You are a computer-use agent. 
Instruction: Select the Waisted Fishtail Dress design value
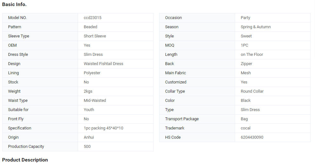point(103,64)
